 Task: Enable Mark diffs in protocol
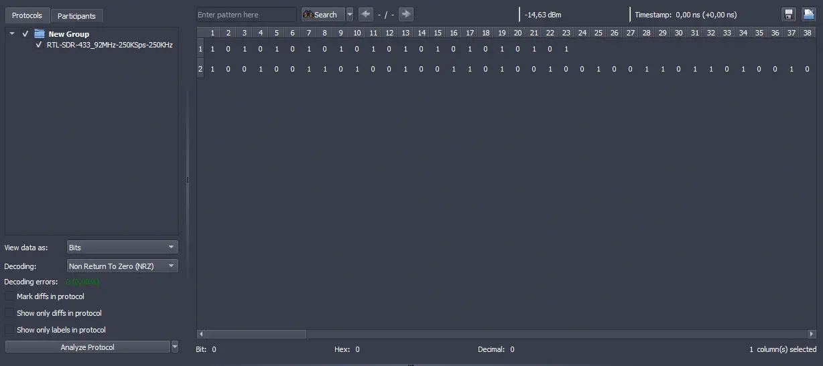click(9, 296)
